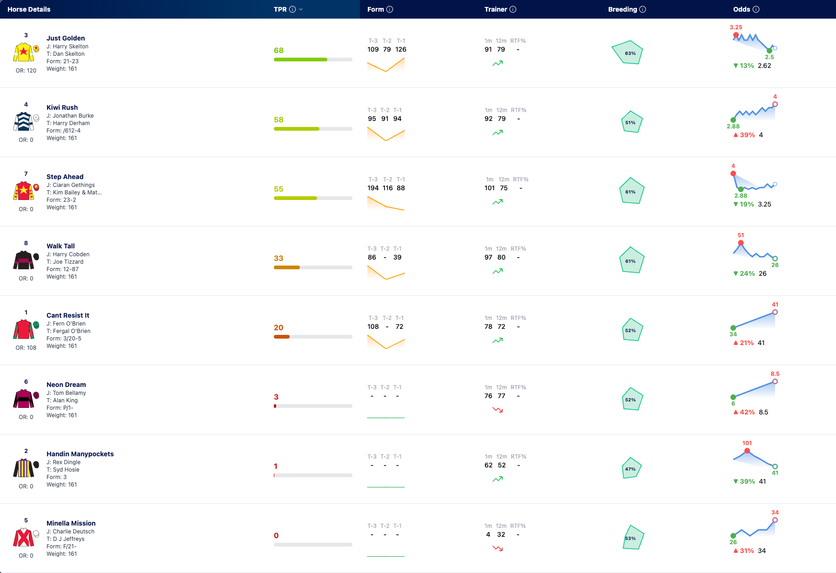
Task: Click the Form column info icon
Action: [390, 9]
